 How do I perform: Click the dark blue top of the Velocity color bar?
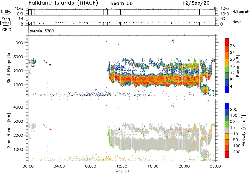[227, 106]
